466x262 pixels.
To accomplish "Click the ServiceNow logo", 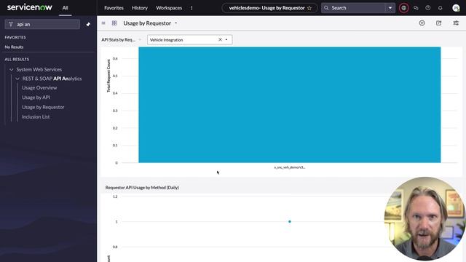I will 29,7.
